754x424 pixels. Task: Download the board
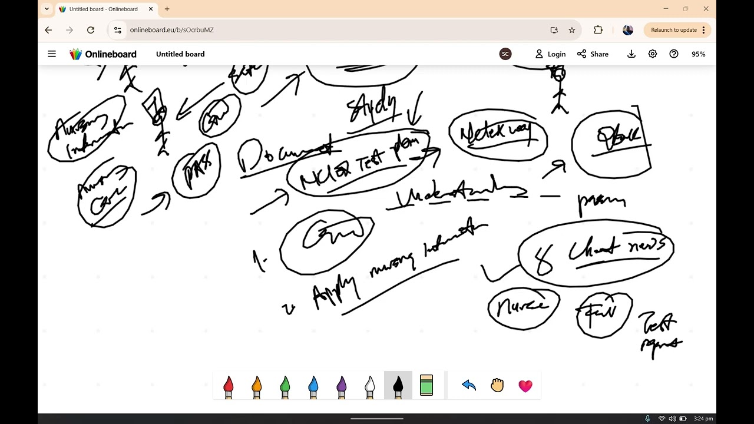631,54
